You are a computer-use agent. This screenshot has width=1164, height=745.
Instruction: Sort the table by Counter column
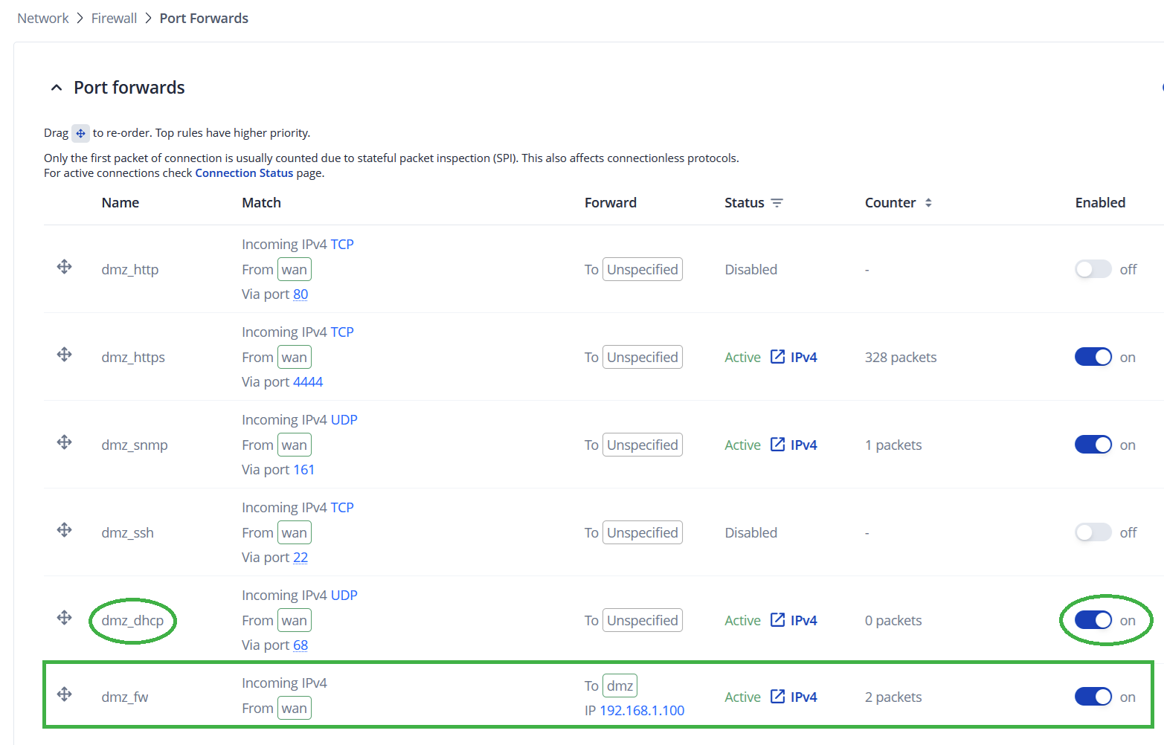[928, 203]
